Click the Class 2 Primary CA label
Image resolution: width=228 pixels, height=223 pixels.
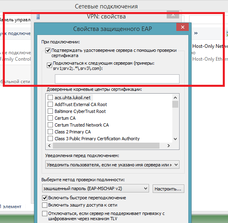(x=73, y=132)
